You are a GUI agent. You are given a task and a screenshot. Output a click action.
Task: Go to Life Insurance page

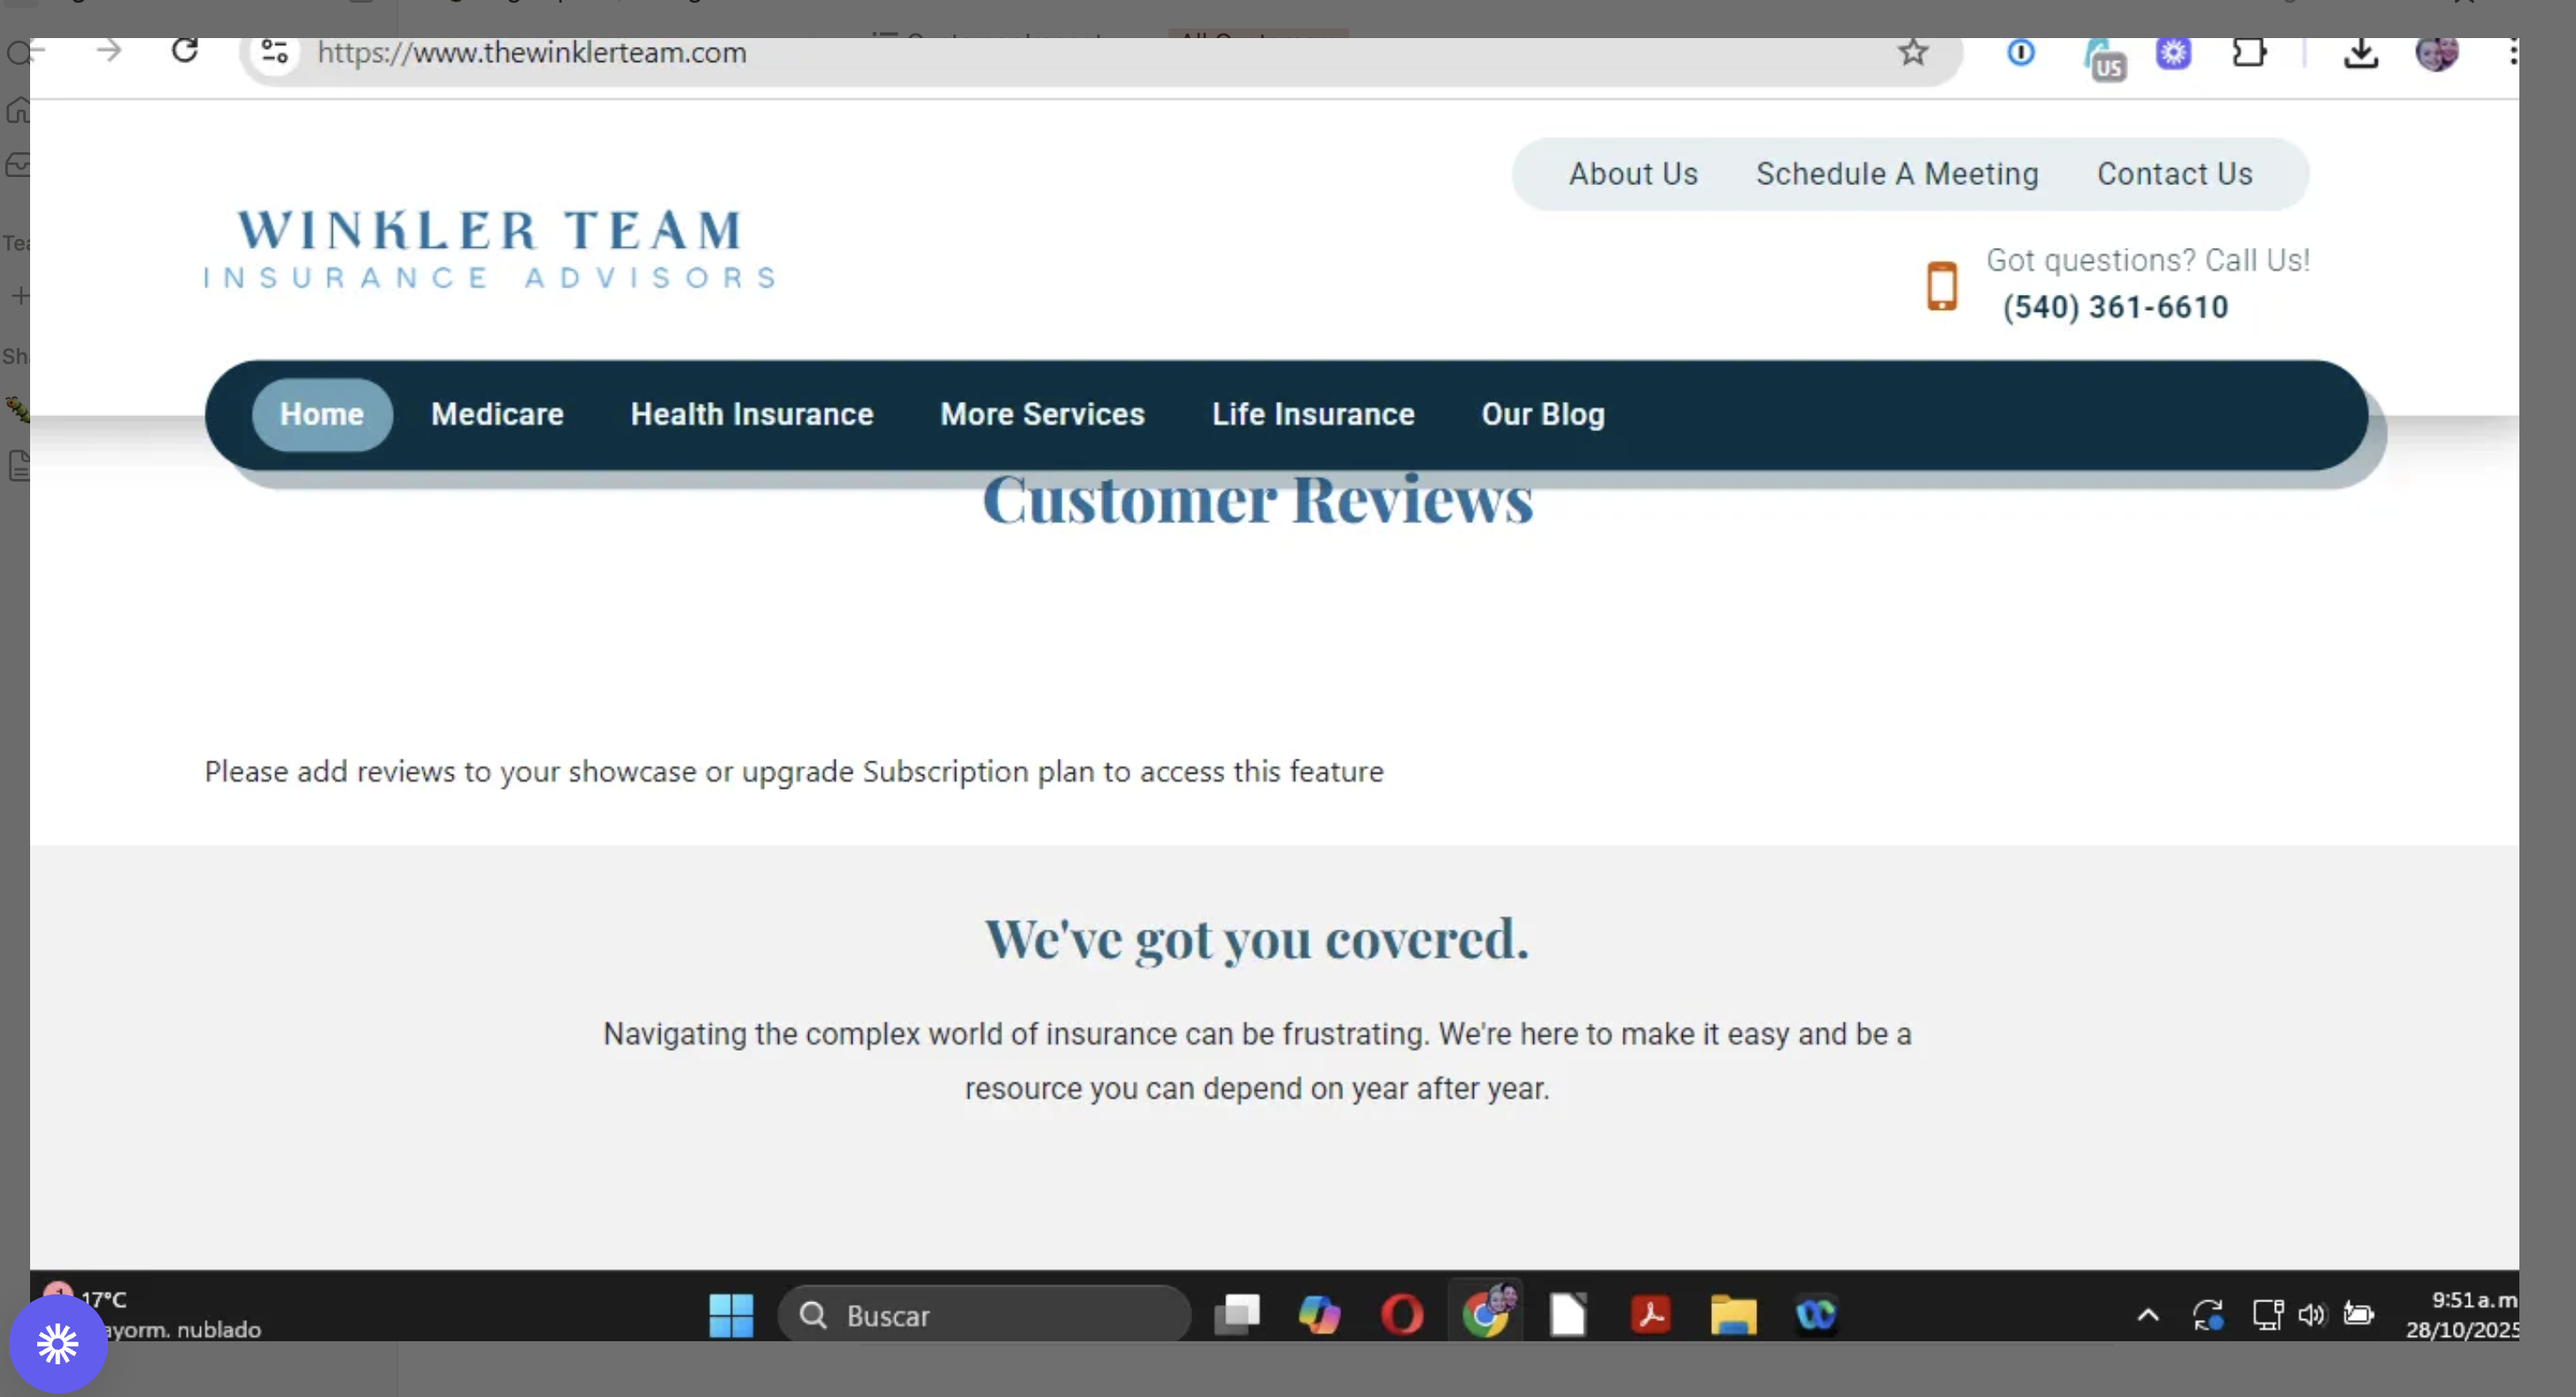pyautogui.click(x=1313, y=414)
